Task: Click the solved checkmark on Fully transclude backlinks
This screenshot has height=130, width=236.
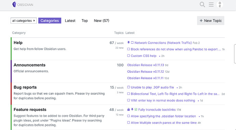Action: 136,110
